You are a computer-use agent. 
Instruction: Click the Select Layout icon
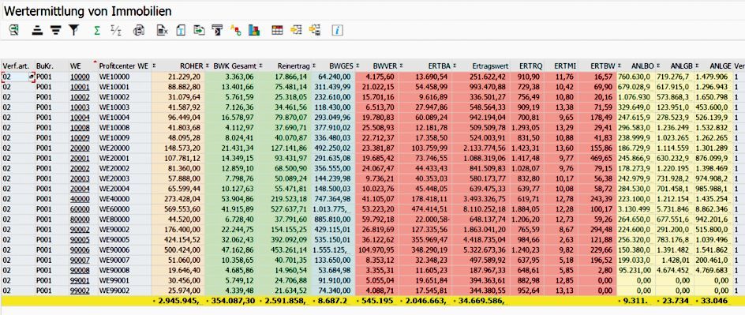[x=296, y=31]
